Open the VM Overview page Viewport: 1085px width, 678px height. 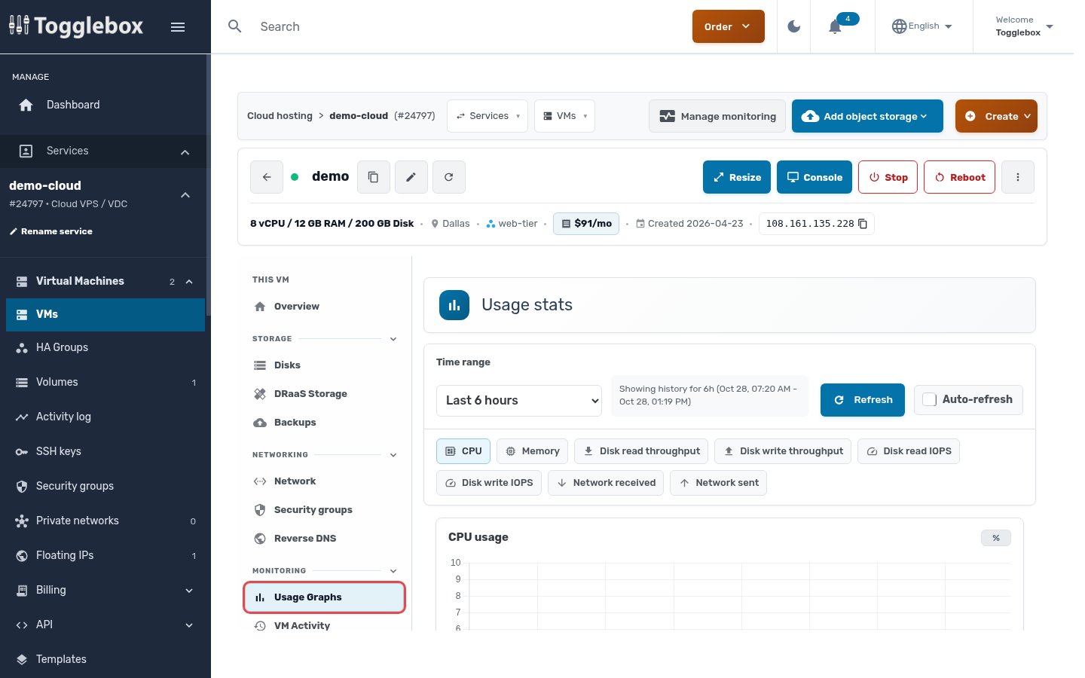[x=325, y=307]
